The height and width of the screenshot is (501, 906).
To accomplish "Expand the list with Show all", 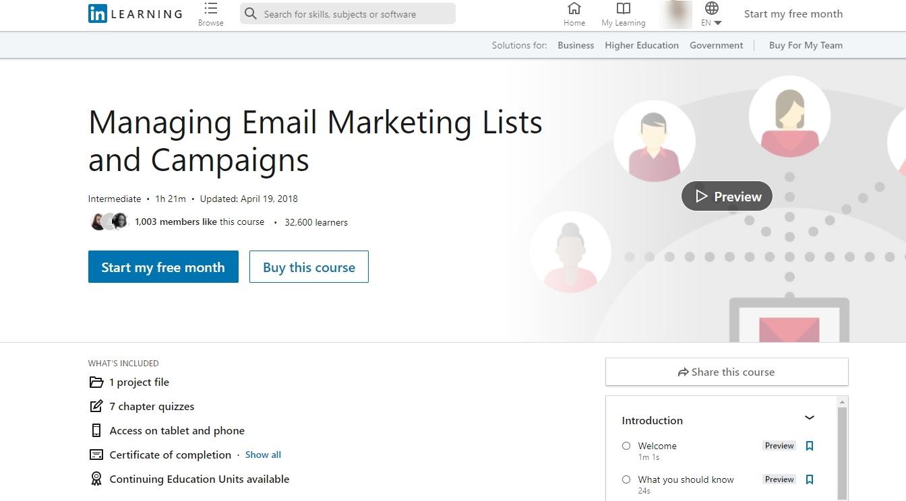I will (263, 455).
